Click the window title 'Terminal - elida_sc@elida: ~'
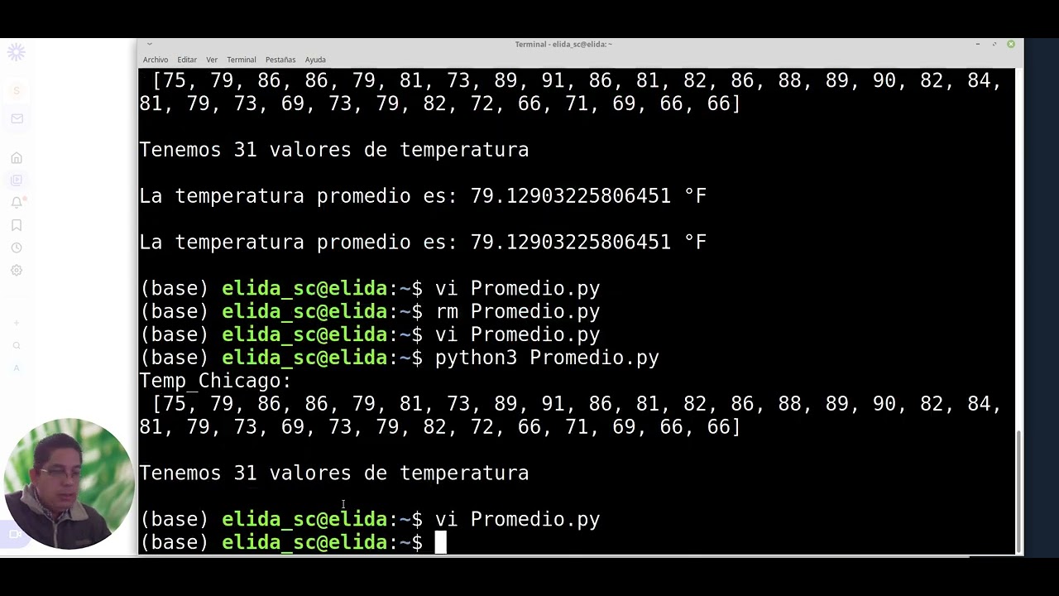The image size is (1059, 596). coord(563,44)
